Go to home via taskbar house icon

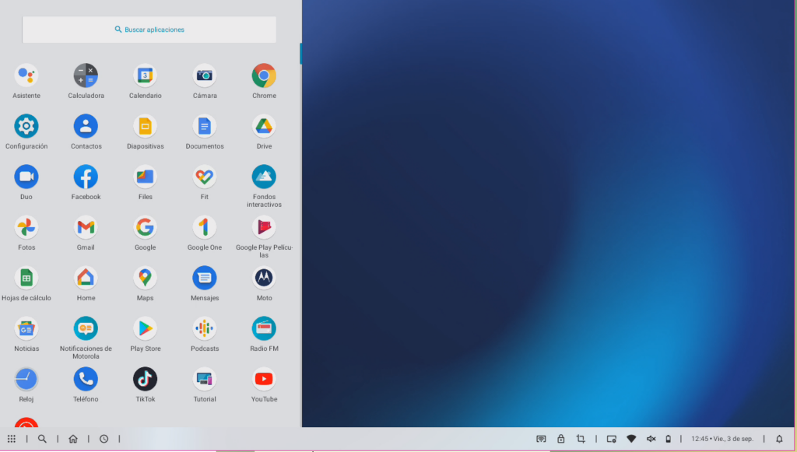pyautogui.click(x=73, y=439)
